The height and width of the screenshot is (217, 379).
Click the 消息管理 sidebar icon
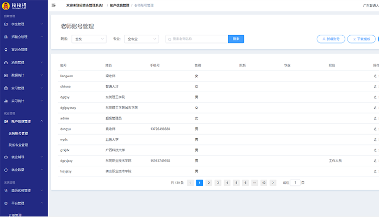pos(6,63)
